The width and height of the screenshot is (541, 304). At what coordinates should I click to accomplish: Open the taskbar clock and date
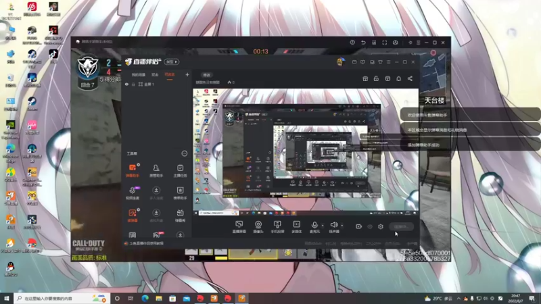coord(515,298)
